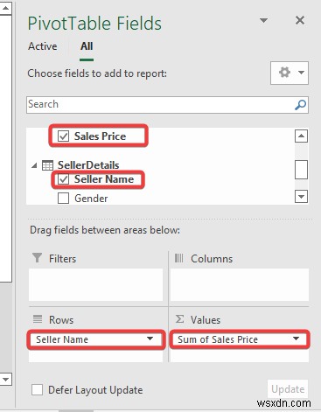
Task: Enable Defer Layout Update
Action: [37, 390]
